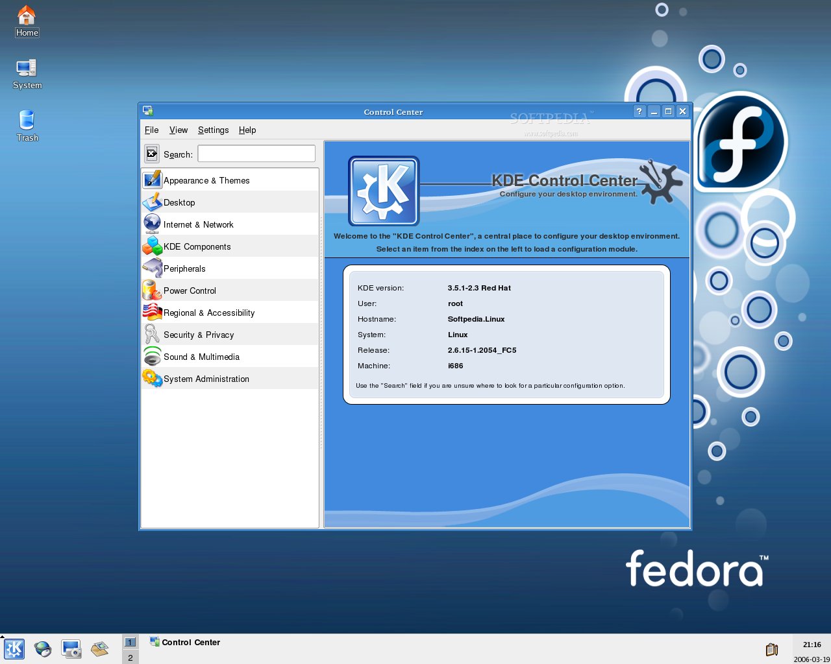Expand the Regional & Accessibility category

click(x=152, y=313)
